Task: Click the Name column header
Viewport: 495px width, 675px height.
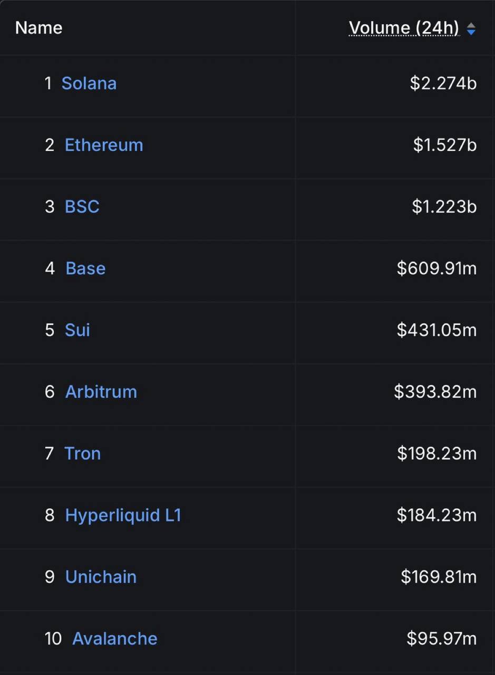Action: click(x=38, y=28)
